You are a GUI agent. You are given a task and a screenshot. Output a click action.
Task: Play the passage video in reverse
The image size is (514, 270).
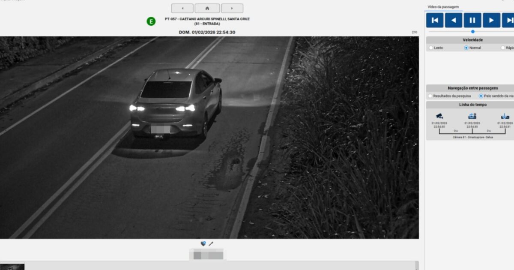tap(453, 20)
